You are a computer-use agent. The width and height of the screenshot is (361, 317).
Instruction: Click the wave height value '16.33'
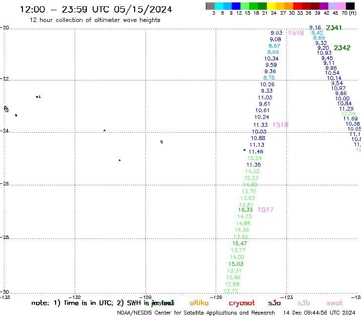(x=245, y=210)
